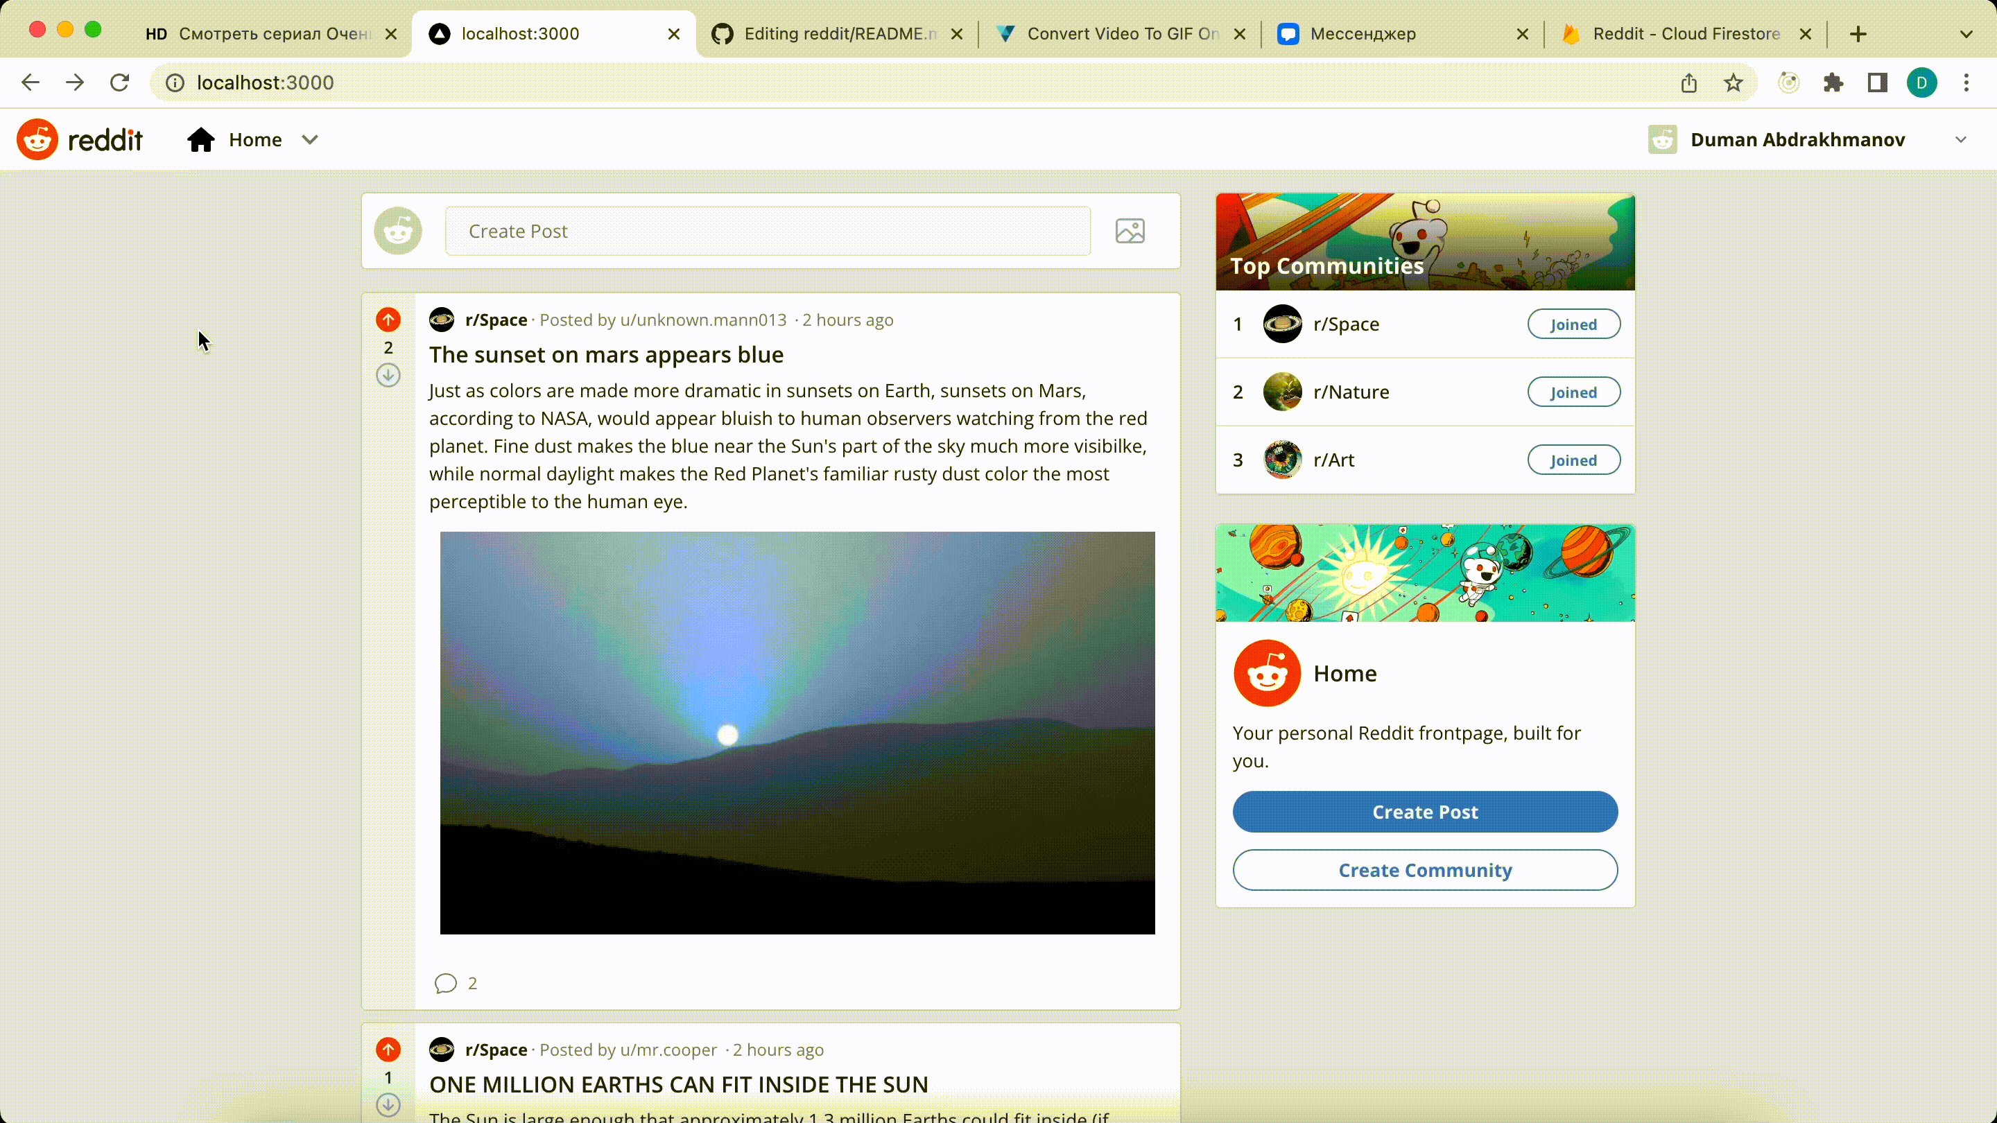Switch to Мессенджер tab
1997x1123 pixels.
pyautogui.click(x=1402, y=34)
